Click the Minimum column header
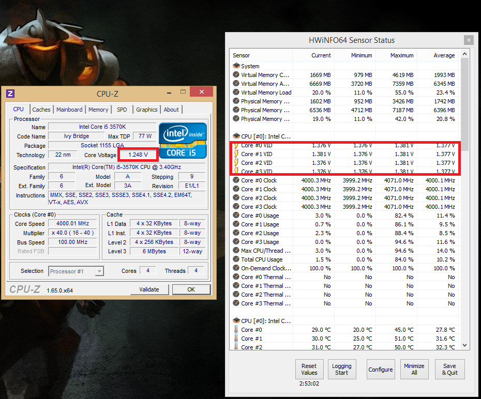Screen dimensions: 481x399 [355, 55]
